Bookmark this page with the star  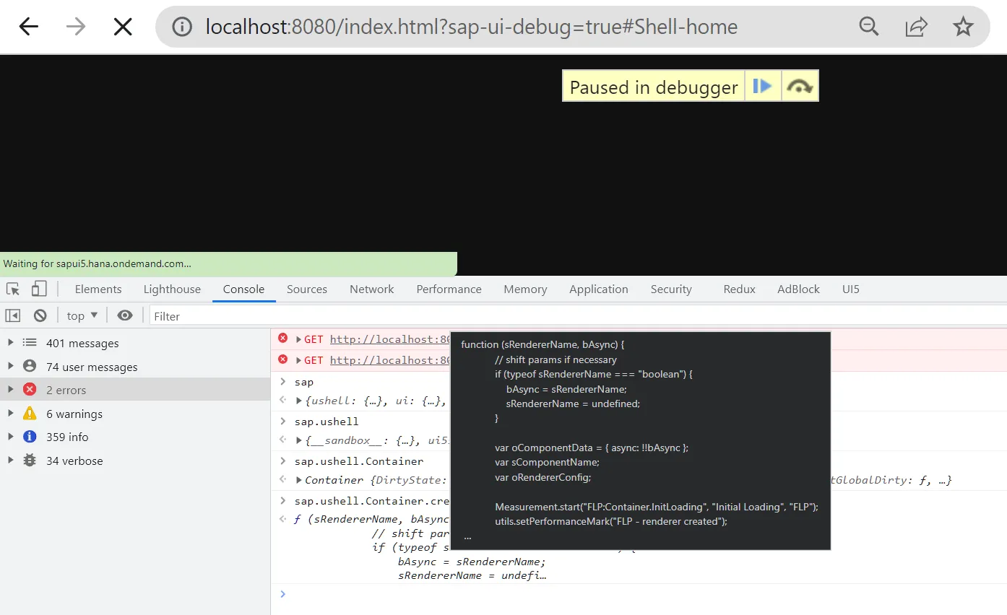pyautogui.click(x=963, y=27)
